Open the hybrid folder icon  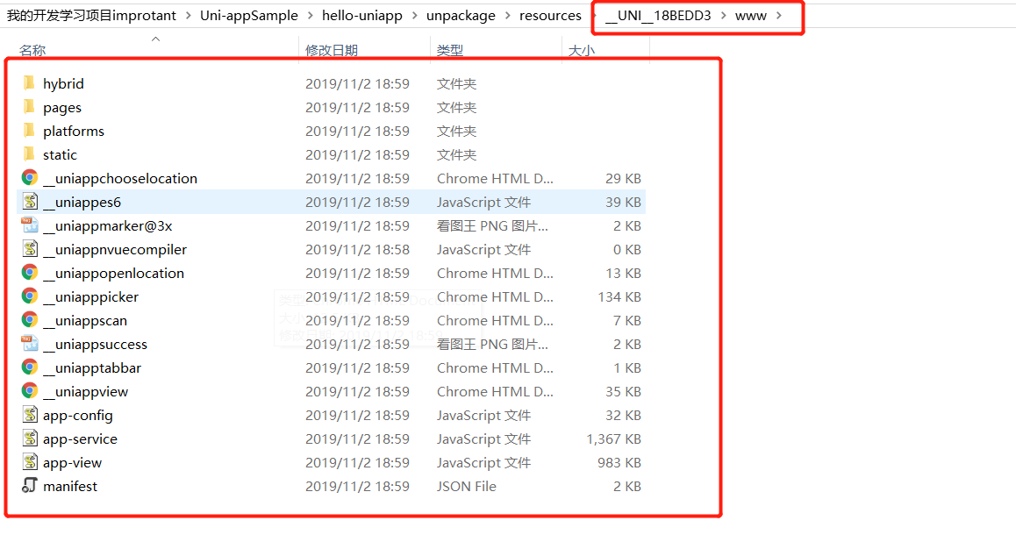[x=29, y=82]
